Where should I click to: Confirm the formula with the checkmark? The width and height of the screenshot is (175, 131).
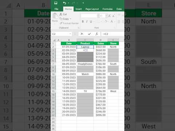pyautogui.click(x=89, y=34)
